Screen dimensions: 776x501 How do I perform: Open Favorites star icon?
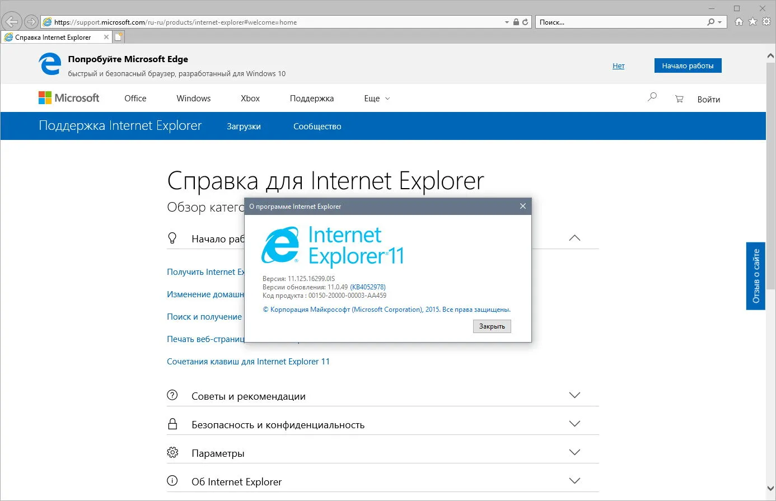point(752,22)
